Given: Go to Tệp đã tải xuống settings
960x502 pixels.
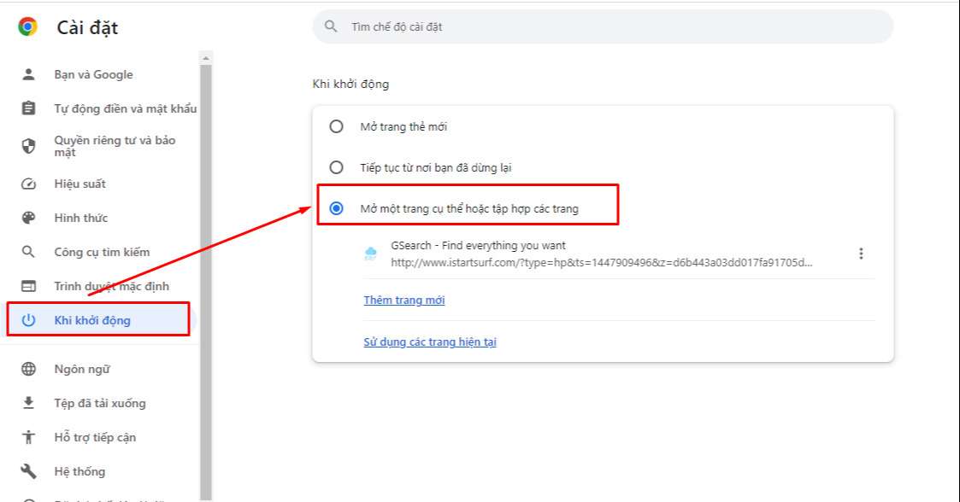Looking at the screenshot, I should point(100,403).
